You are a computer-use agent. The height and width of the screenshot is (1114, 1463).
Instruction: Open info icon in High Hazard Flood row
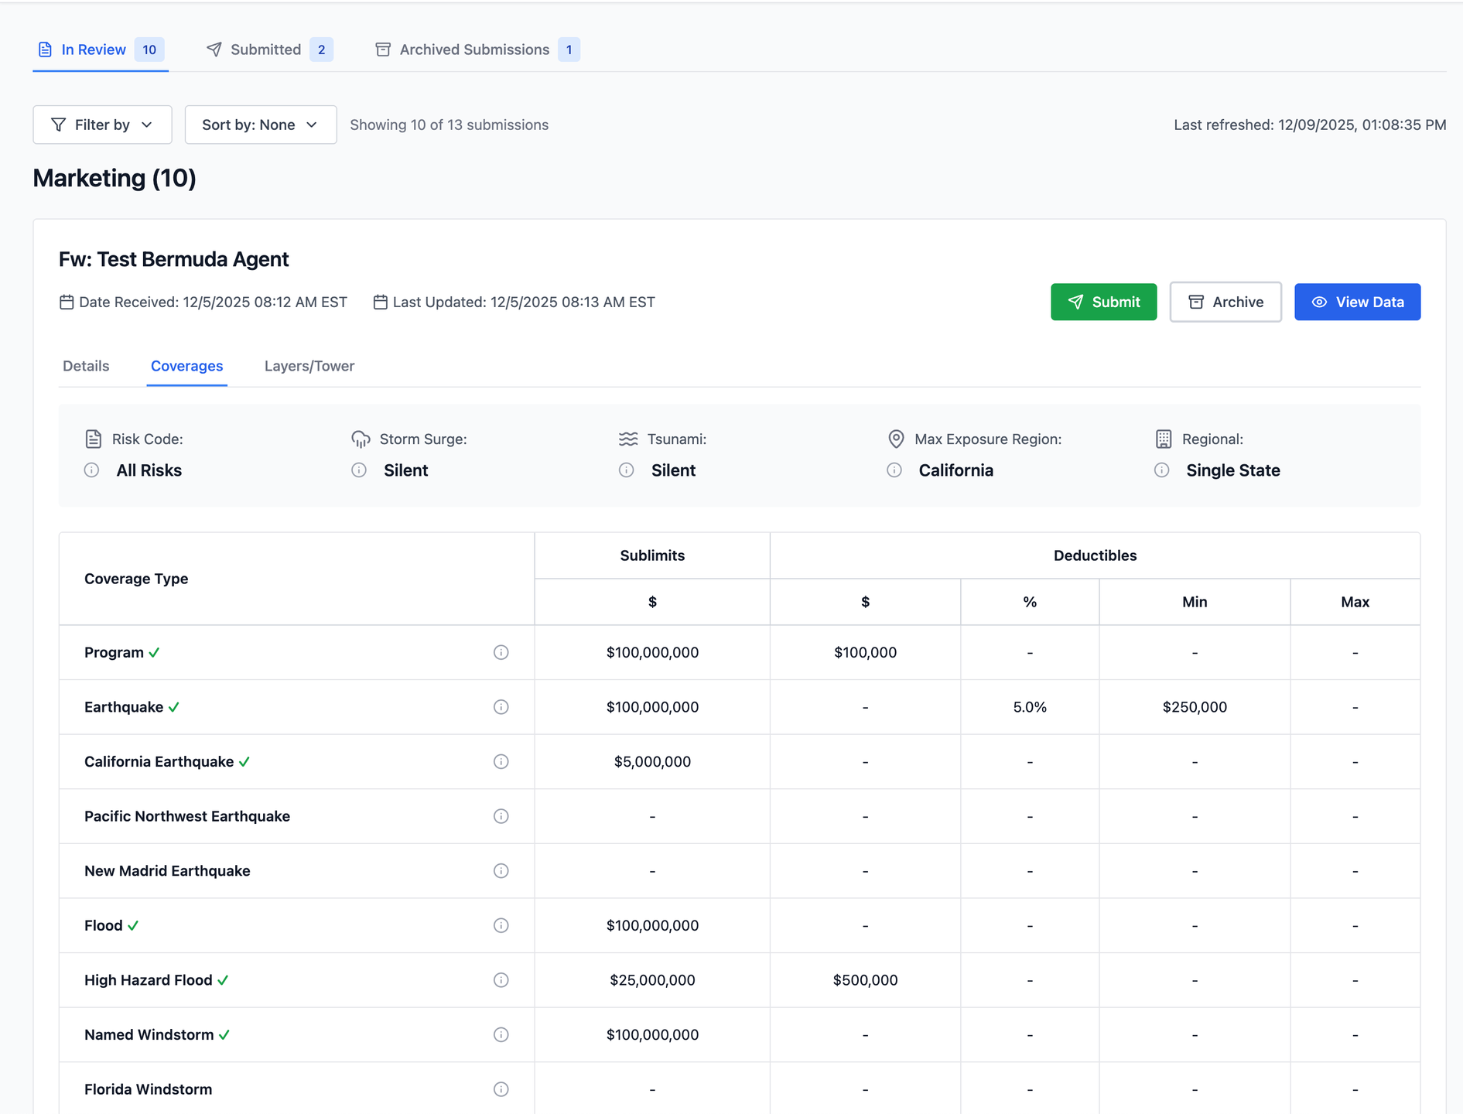[501, 980]
